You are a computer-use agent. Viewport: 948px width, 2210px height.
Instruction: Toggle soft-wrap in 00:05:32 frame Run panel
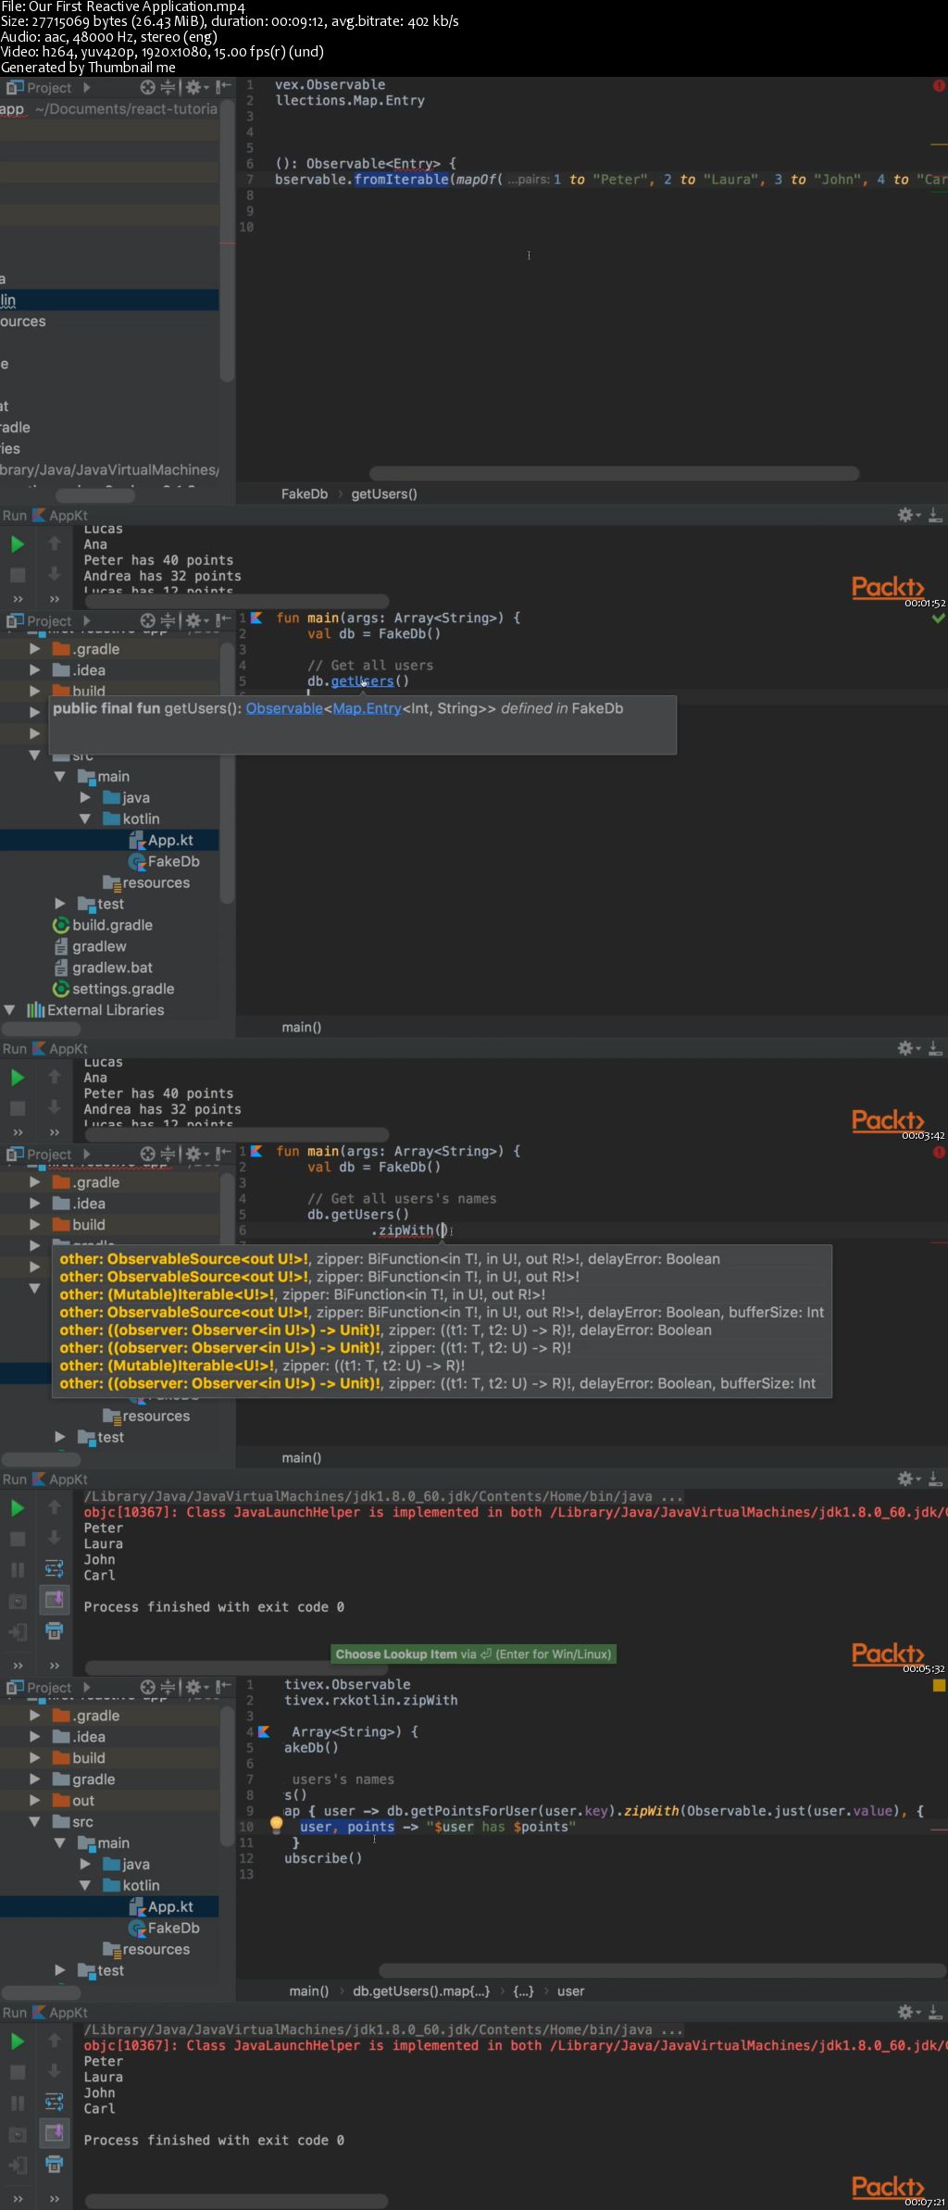click(x=55, y=1569)
